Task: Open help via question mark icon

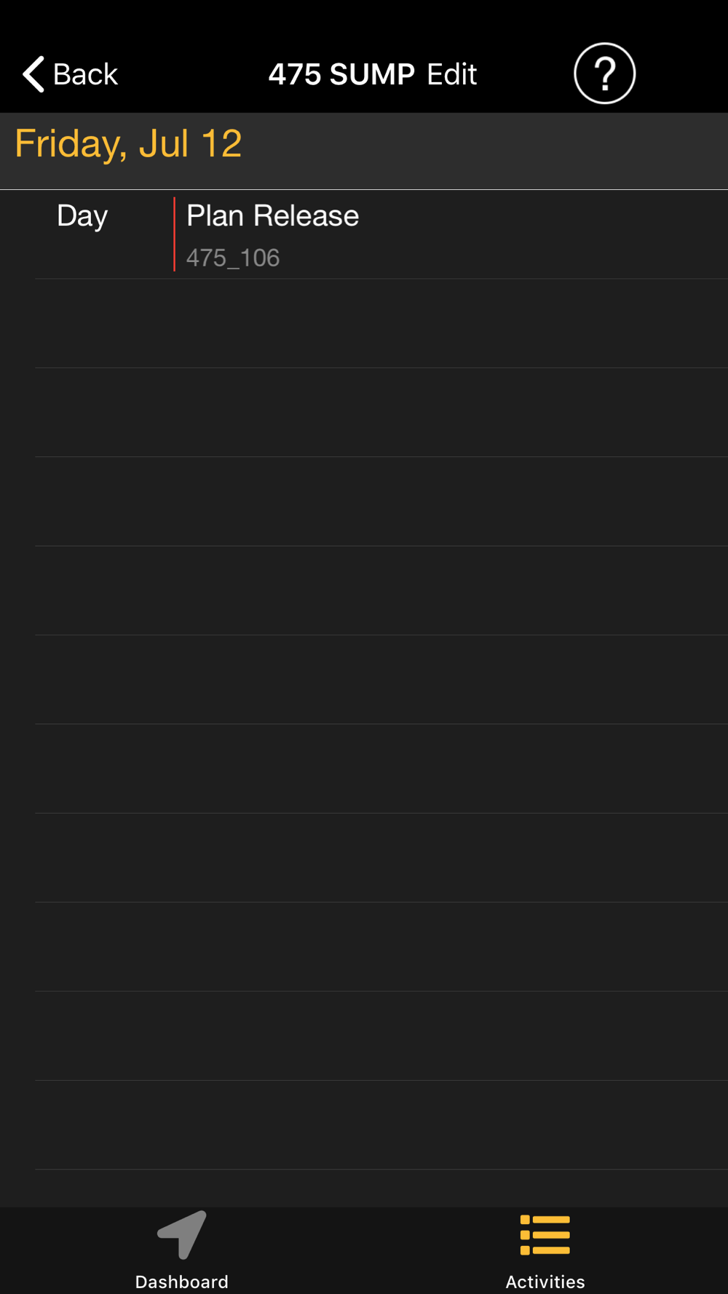Action: [604, 74]
